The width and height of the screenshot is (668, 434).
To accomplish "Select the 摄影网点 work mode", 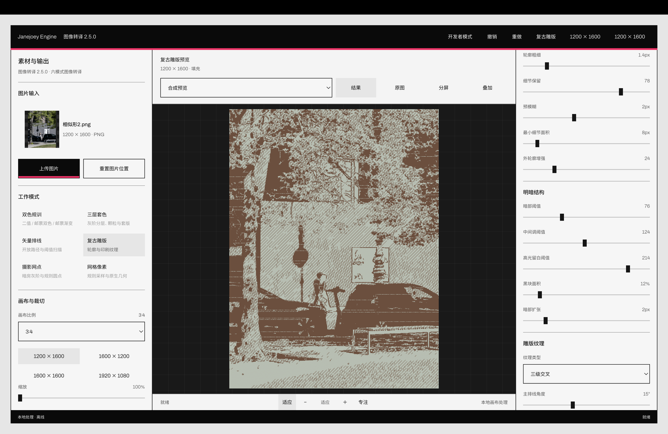I will point(49,271).
